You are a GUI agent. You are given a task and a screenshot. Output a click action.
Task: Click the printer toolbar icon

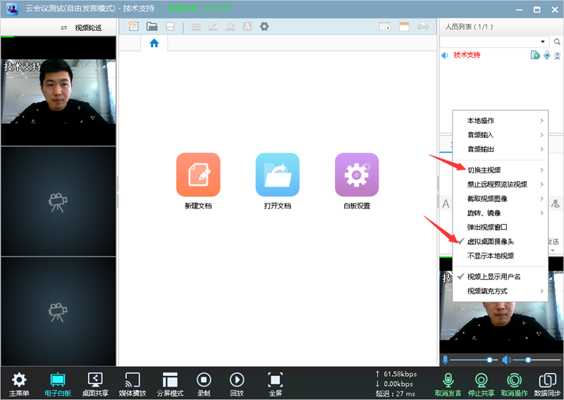(x=423, y=27)
